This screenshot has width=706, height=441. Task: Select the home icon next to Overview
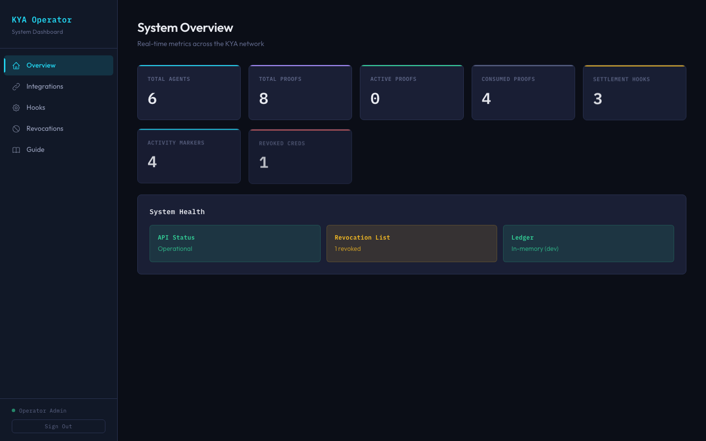(x=16, y=65)
